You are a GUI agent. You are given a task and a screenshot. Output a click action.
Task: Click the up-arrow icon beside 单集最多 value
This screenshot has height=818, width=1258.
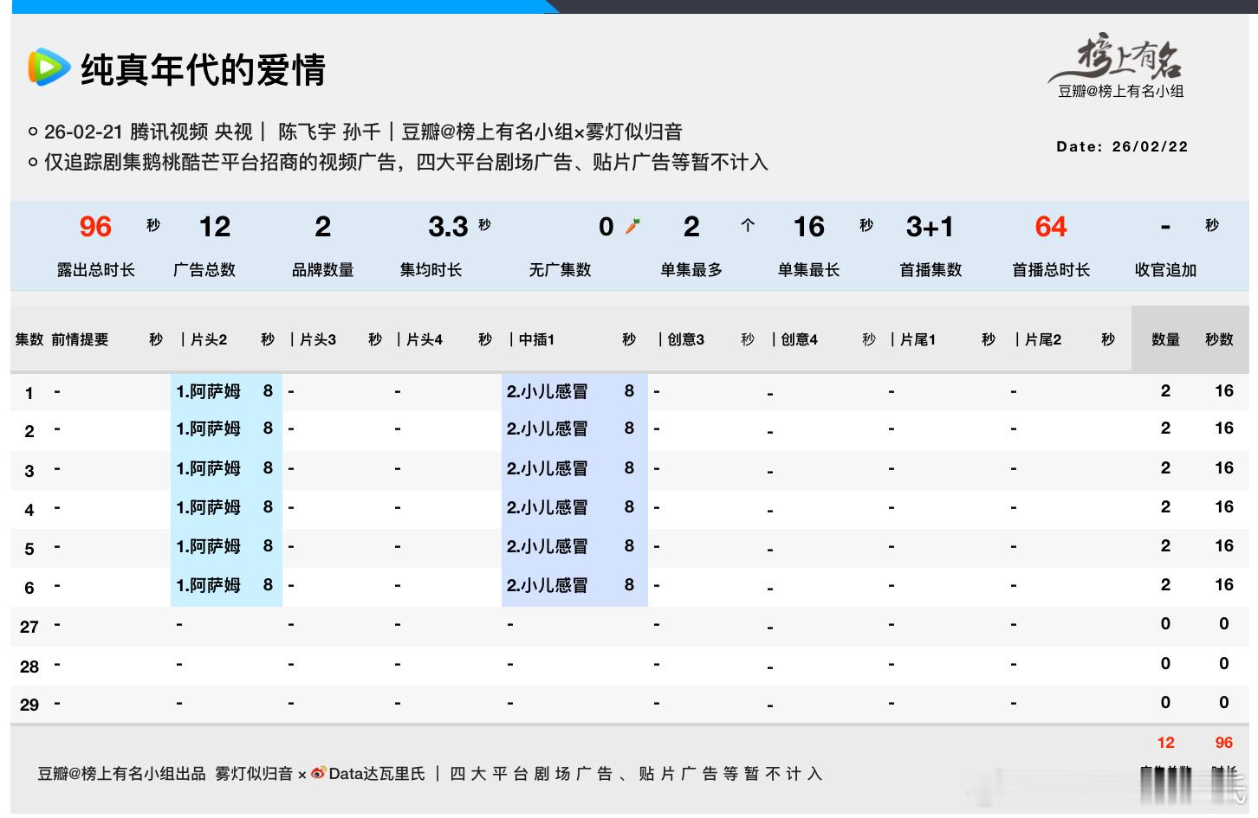tap(748, 226)
